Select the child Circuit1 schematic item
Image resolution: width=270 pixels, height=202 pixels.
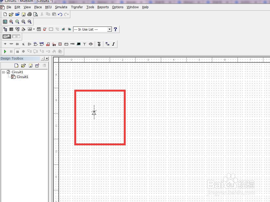click(x=22, y=77)
